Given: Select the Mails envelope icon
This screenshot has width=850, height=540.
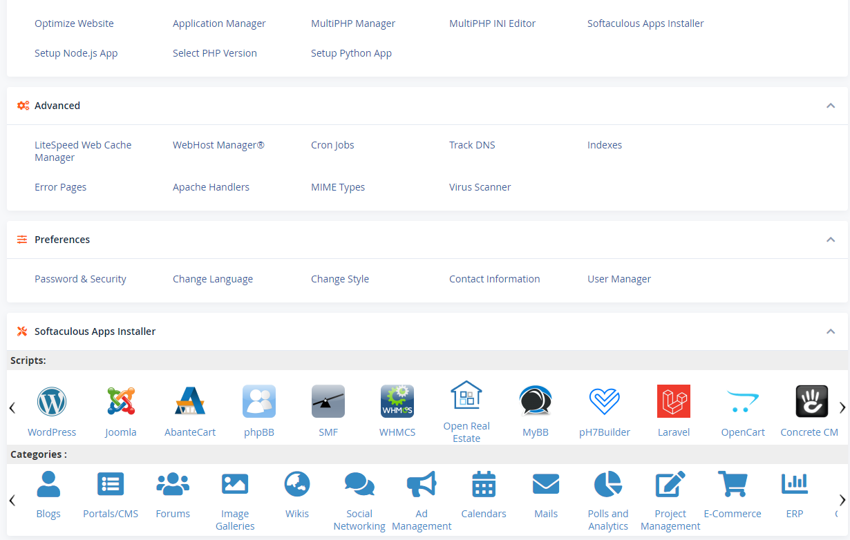Looking at the screenshot, I should (546, 484).
